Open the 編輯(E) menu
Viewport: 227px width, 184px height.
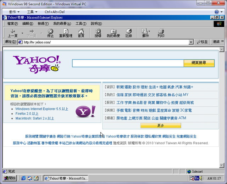28,24
